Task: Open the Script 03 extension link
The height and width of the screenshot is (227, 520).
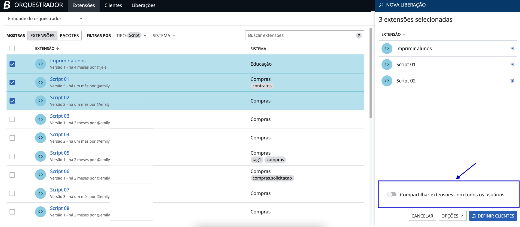Action: (60, 116)
